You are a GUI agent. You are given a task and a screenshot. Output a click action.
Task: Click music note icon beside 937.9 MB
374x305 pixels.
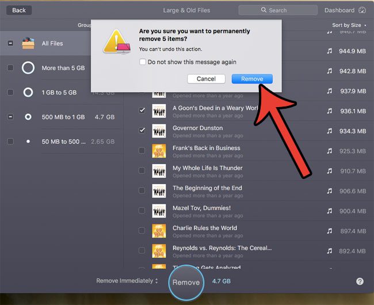[x=329, y=91]
